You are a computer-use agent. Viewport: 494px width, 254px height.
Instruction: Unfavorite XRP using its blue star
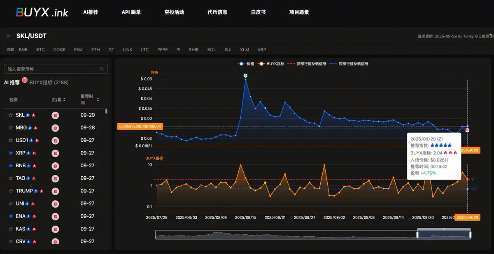tap(11, 153)
